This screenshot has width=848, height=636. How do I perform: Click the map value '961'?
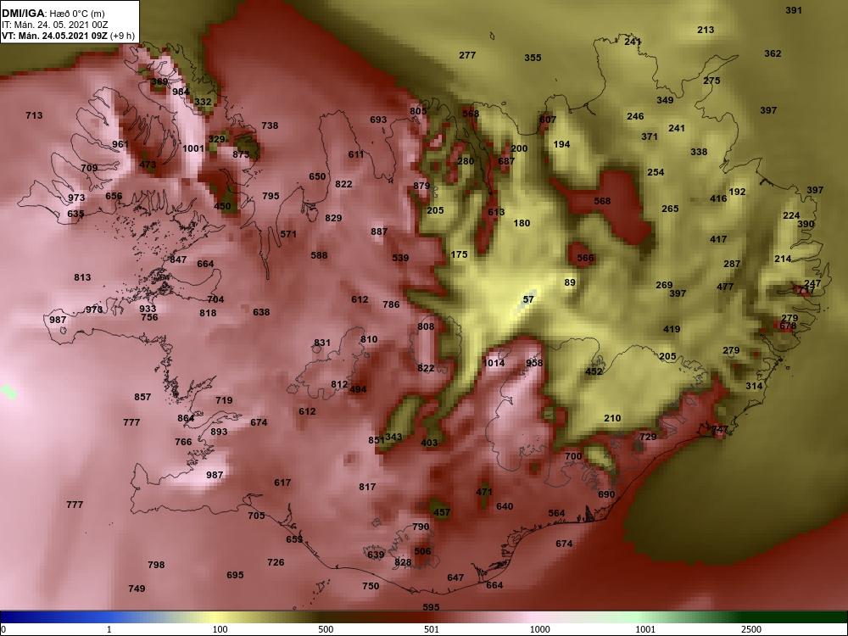(120, 144)
